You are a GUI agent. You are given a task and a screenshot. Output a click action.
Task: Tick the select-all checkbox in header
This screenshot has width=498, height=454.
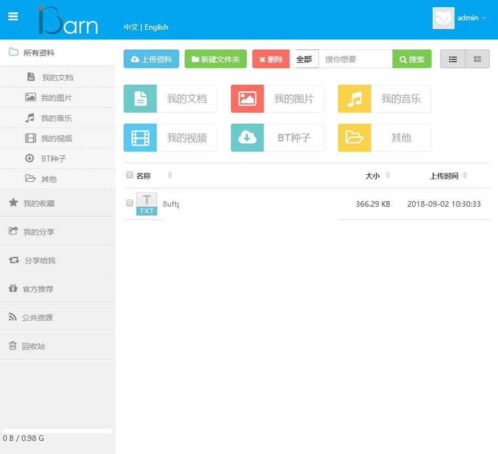(x=129, y=175)
